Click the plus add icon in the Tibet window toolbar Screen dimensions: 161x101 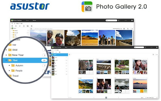point(20,26)
